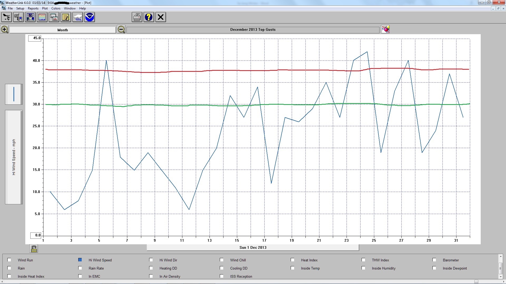Click the Month time span button
Image resolution: width=506 pixels, height=284 pixels.
coord(63,30)
